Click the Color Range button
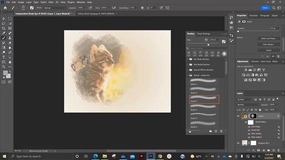 [269, 44]
